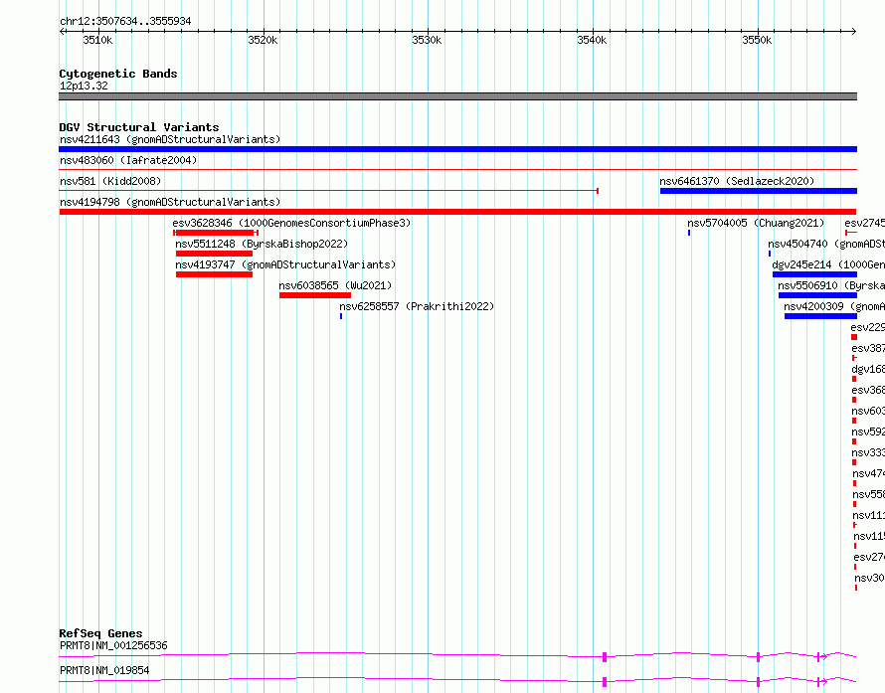The image size is (885, 693).
Task: Select the 3520k scale tick label
Action: coord(263,40)
